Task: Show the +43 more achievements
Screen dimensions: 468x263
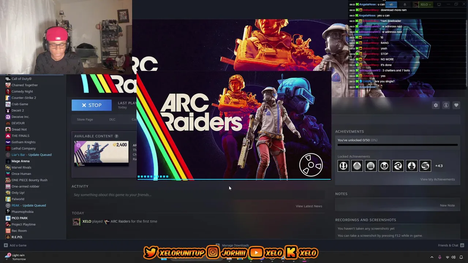Action: [x=439, y=166]
